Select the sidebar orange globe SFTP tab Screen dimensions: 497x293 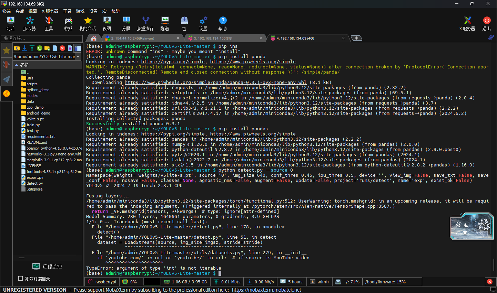(6, 94)
